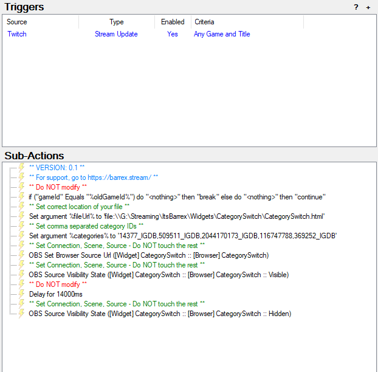Screen dimensions: 378x372
Task: Select OBS Source Visibility State Visible sub-action
Action: click(159, 275)
